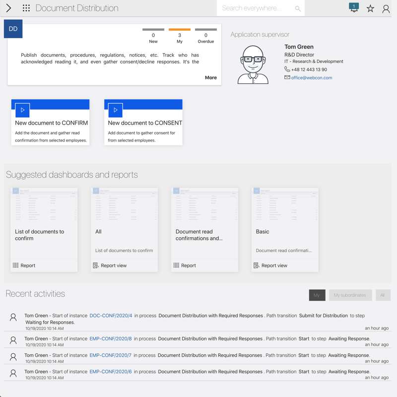Click the search magnifier icon

pyautogui.click(x=298, y=8)
